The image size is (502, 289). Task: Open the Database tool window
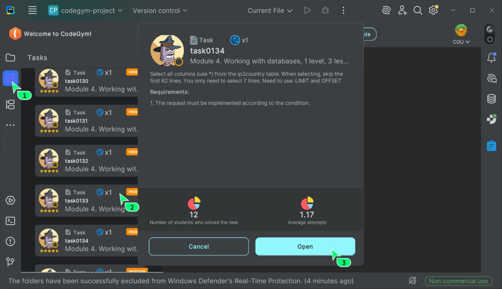tap(491, 99)
